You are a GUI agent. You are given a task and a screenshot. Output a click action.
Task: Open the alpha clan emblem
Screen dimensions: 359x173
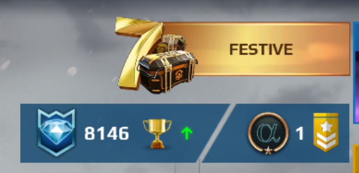(268, 133)
